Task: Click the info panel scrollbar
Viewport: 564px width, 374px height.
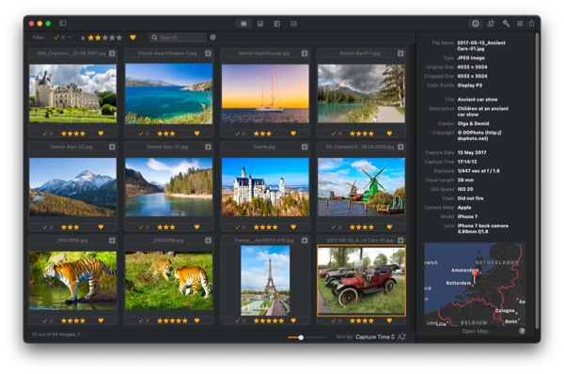Action: click(537, 179)
